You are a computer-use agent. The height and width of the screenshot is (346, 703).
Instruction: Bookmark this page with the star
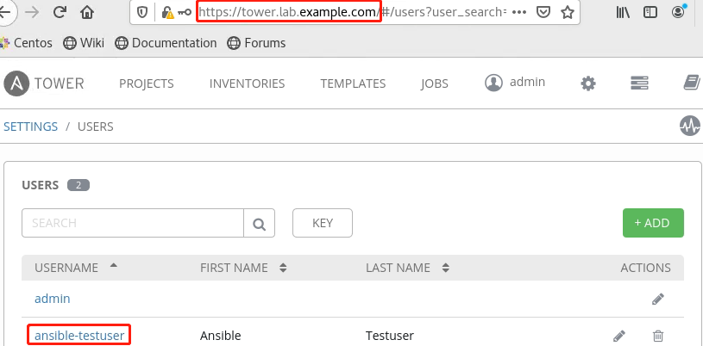pyautogui.click(x=567, y=13)
